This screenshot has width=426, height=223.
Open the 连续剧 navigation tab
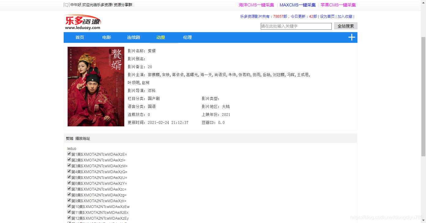pyautogui.click(x=133, y=37)
